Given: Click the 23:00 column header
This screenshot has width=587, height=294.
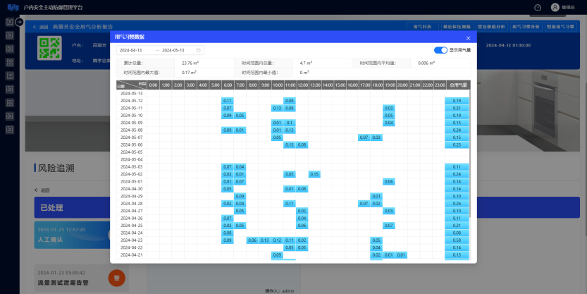Looking at the screenshot, I should [x=440, y=85].
